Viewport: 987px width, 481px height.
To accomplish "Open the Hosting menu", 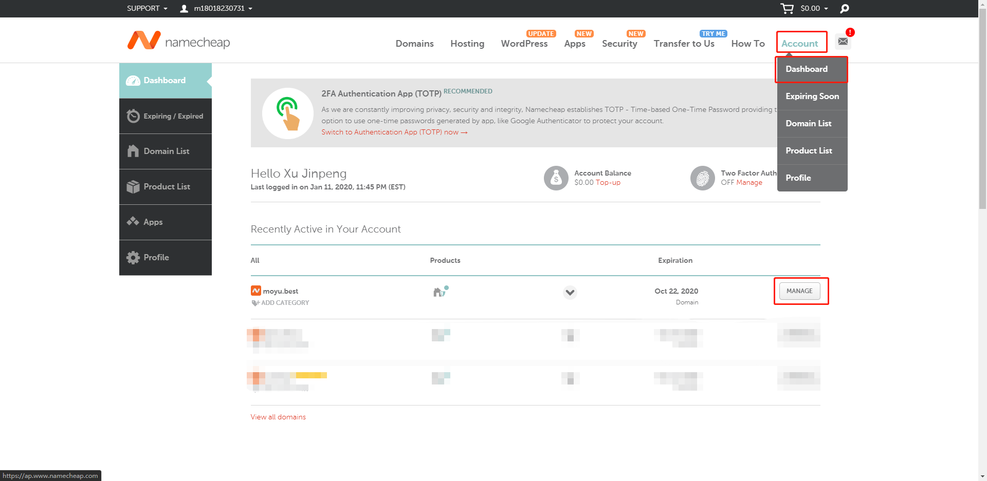I will click(x=467, y=44).
